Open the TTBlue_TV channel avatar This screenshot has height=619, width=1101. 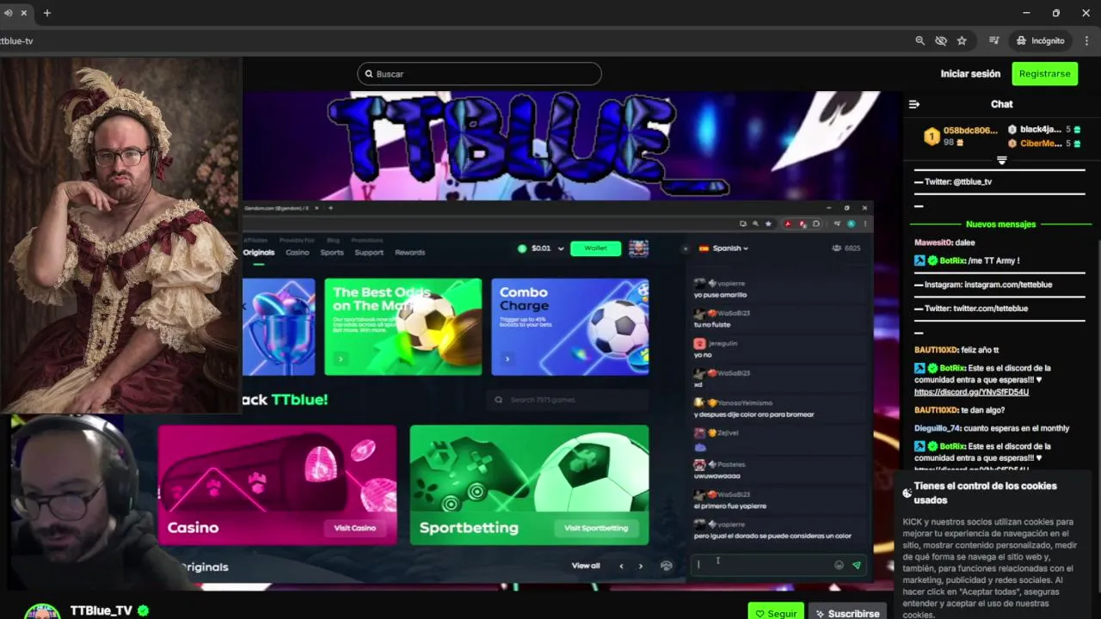(x=42, y=611)
